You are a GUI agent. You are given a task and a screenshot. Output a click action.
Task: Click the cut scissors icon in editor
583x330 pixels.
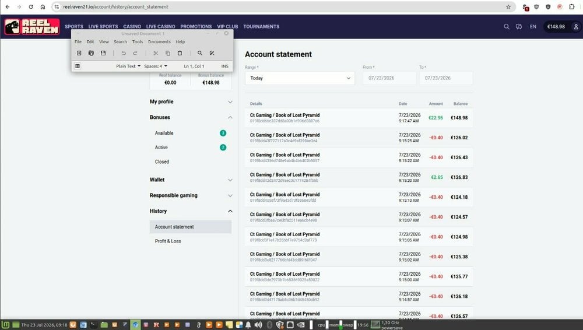coord(156,53)
